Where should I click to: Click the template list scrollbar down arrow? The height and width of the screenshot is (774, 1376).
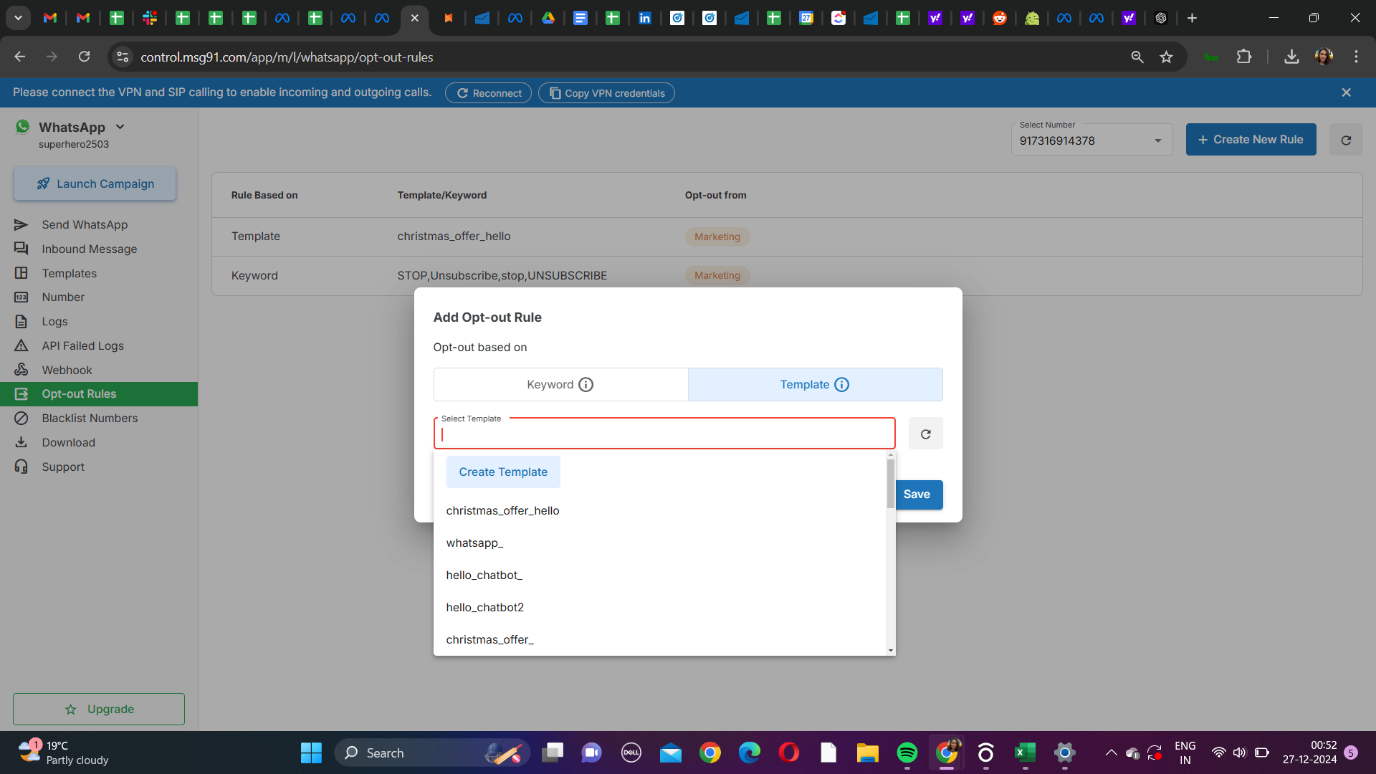(x=890, y=651)
